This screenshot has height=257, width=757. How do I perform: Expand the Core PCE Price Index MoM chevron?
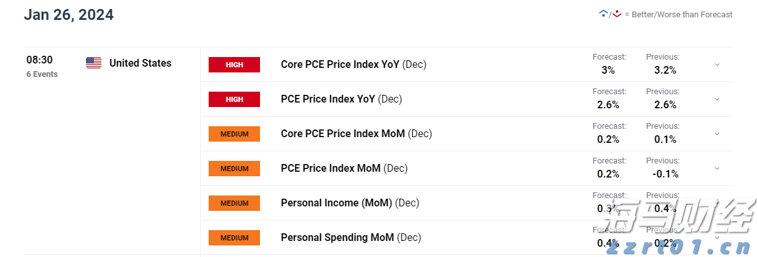pyautogui.click(x=717, y=134)
